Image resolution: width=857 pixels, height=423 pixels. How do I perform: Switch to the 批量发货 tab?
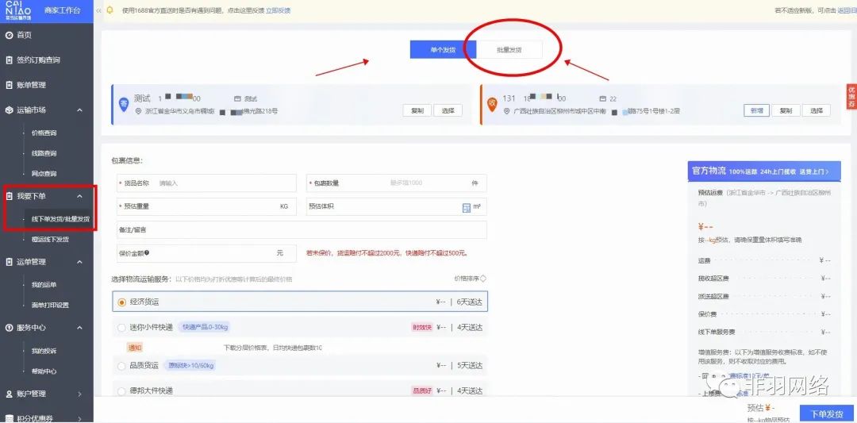click(x=509, y=49)
